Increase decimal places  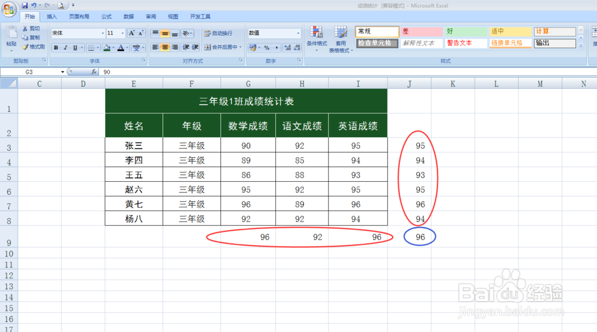click(x=288, y=48)
